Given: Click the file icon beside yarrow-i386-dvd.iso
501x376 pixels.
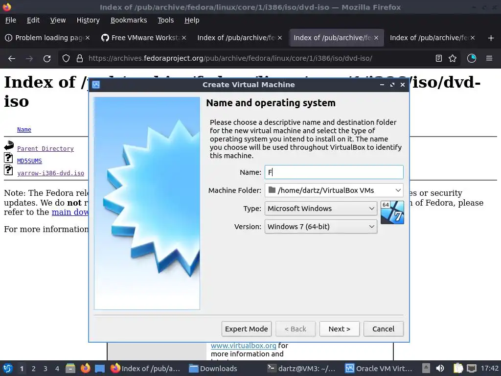Looking at the screenshot, I should tap(9, 170).
